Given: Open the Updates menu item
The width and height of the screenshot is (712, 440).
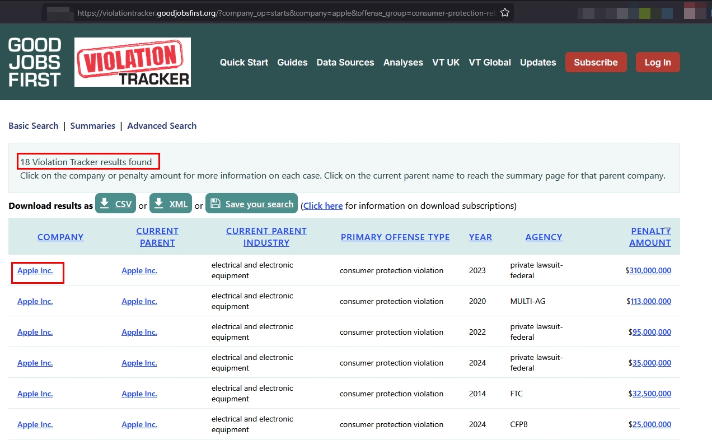Looking at the screenshot, I should click(x=538, y=62).
